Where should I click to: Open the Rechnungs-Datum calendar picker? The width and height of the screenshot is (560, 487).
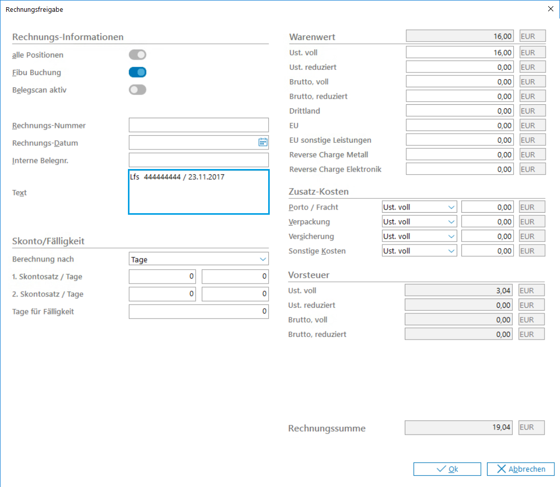(x=263, y=143)
